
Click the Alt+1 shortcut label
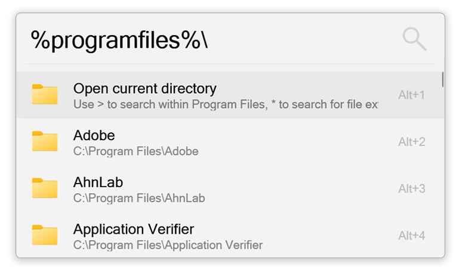pos(411,95)
